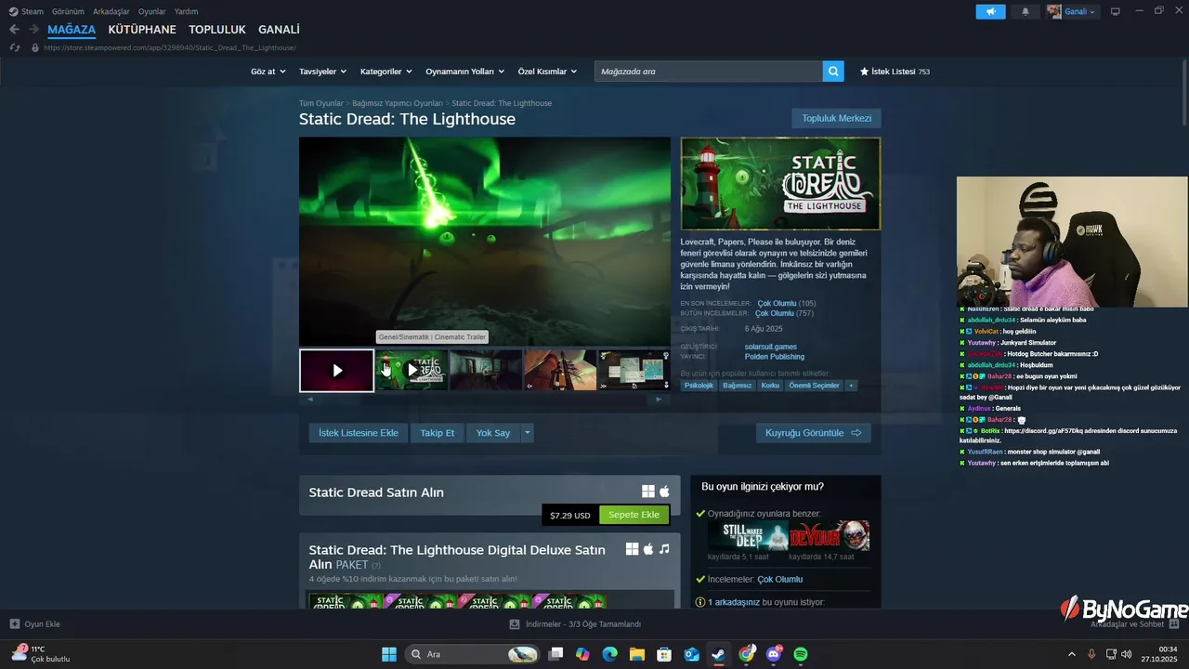Expand the Kategoriler dropdown

[386, 72]
